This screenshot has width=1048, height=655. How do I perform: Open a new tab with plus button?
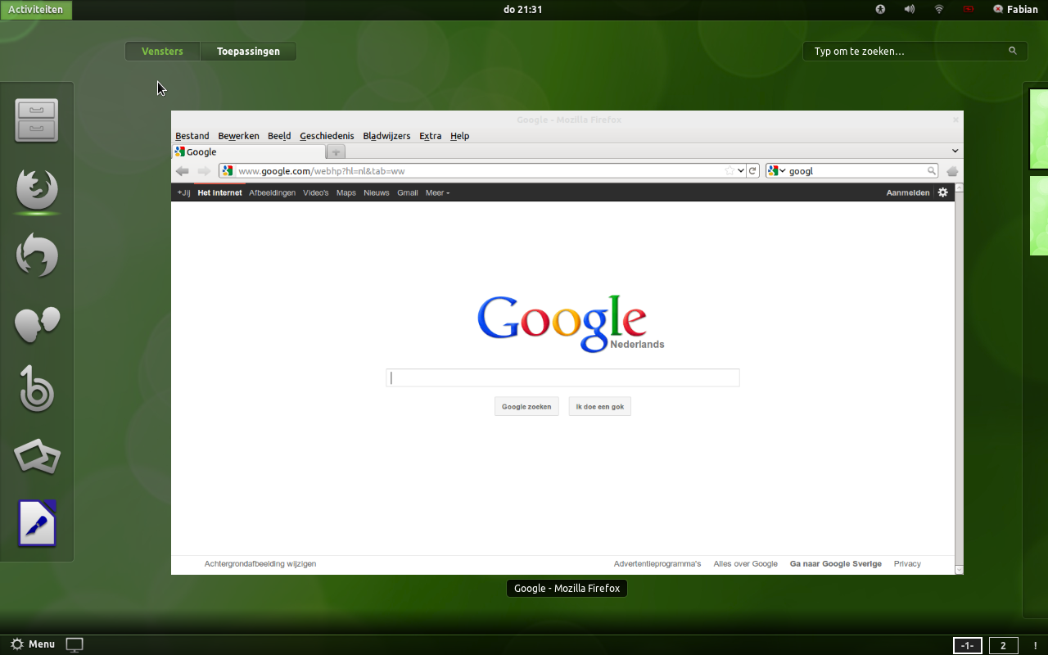click(336, 152)
